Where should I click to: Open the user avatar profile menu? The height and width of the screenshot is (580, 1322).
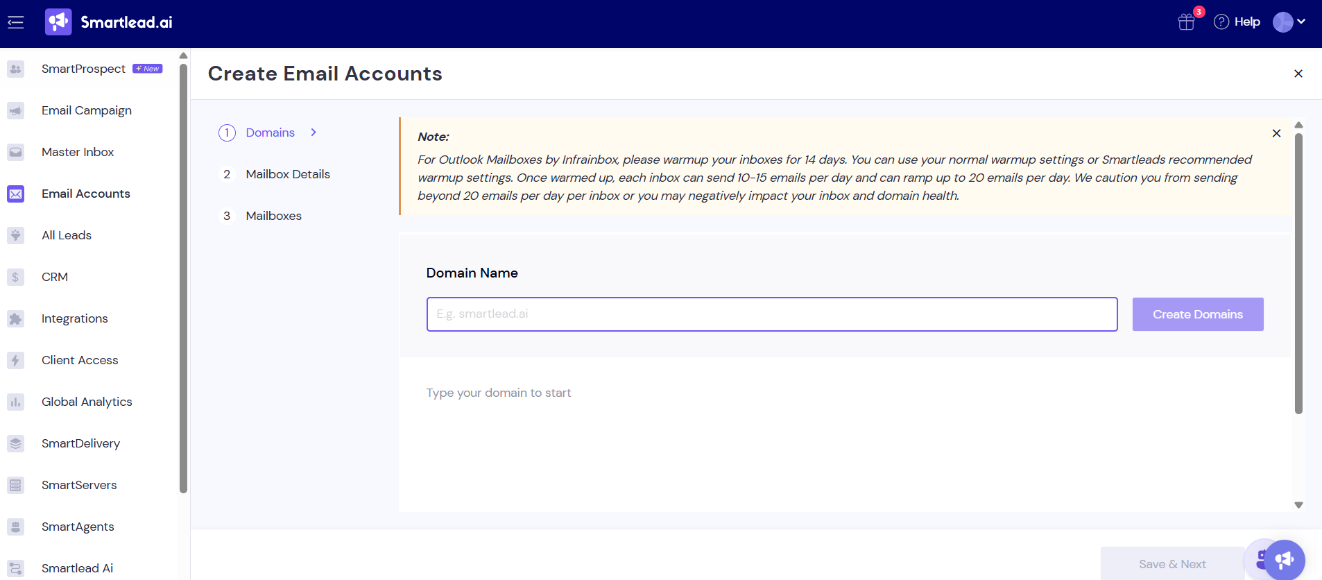pos(1289,22)
